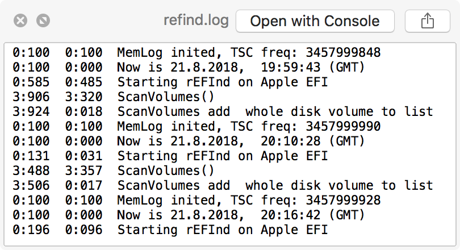The width and height of the screenshot is (460, 250).
Task: Click the 0:096 delta time value
Action: click(x=83, y=230)
